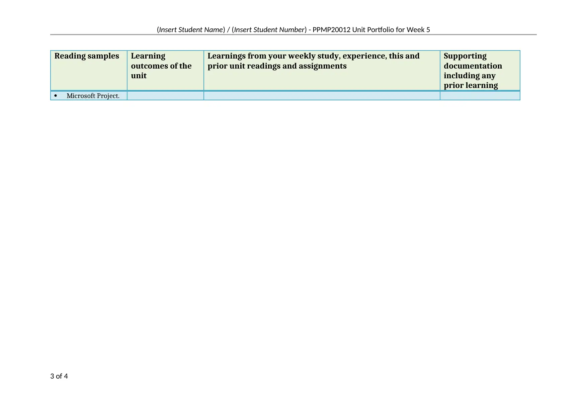Click the empty cell under 'Supporting documentation'
Viewport: 587px width, 415px height.
click(x=480, y=96)
